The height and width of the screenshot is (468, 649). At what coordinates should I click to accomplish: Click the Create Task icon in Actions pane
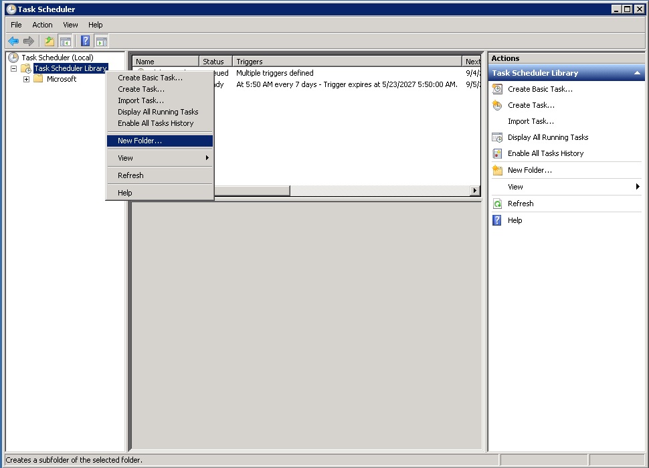pyautogui.click(x=497, y=105)
